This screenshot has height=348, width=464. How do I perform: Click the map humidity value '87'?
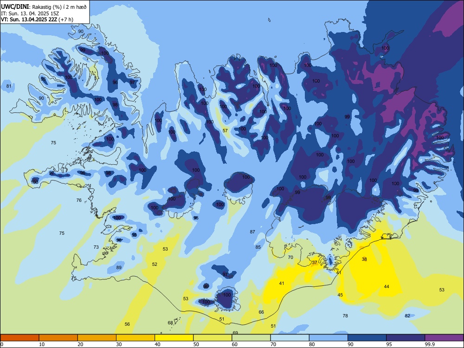[252, 232]
